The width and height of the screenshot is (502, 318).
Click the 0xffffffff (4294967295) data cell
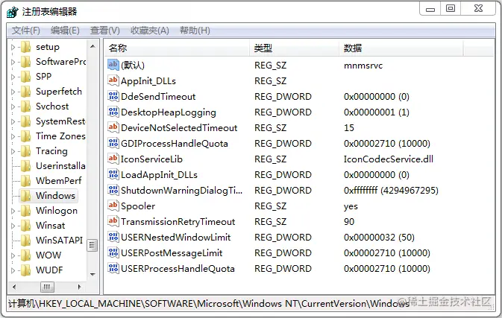[x=391, y=190]
